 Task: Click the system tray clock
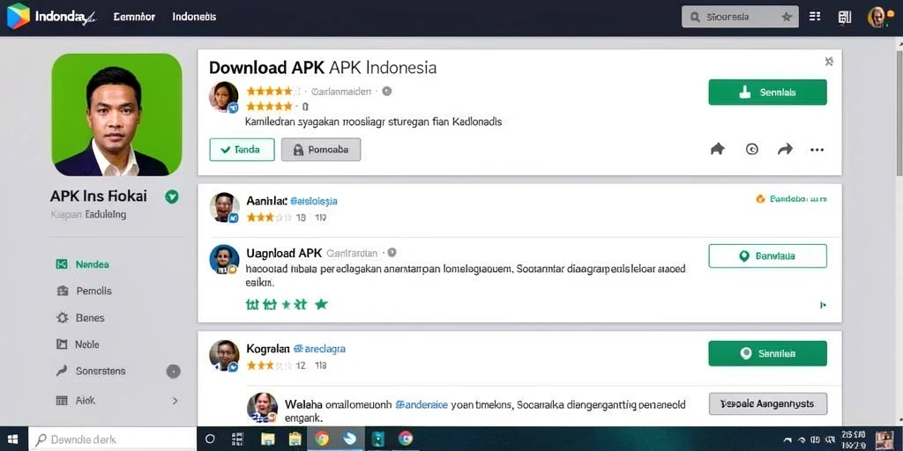pos(852,440)
